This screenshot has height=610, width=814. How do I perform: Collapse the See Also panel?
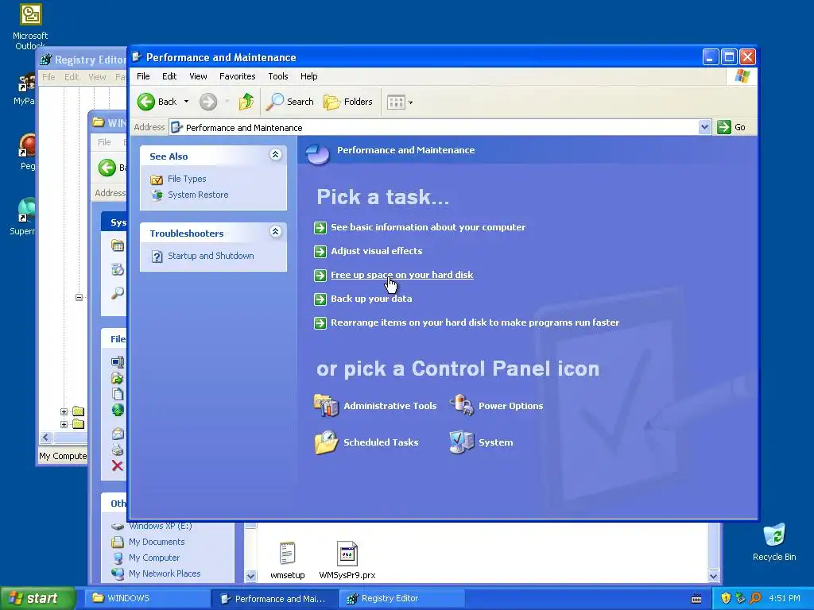tap(276, 155)
